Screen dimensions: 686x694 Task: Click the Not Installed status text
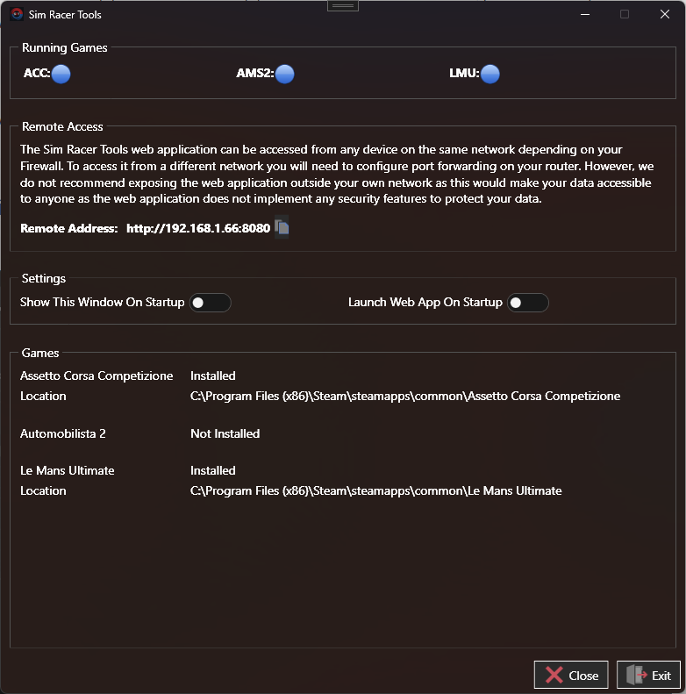225,433
